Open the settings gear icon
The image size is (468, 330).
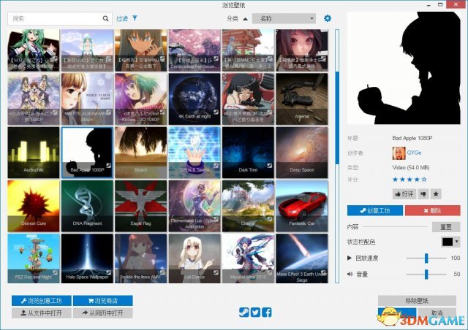328,18
